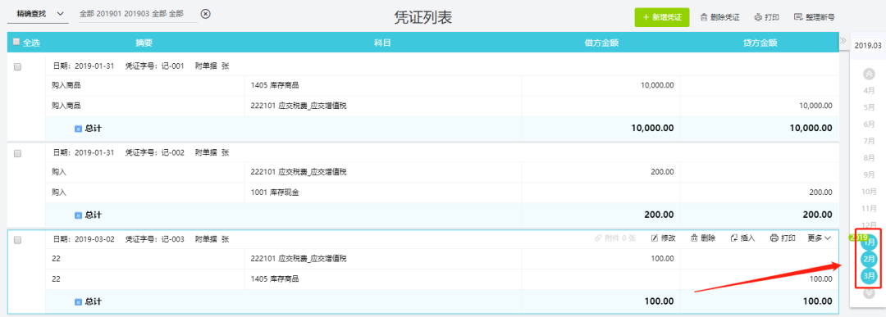886x317 pixels.
Task: Click the header line of voucher 记-002
Action: click(441, 153)
